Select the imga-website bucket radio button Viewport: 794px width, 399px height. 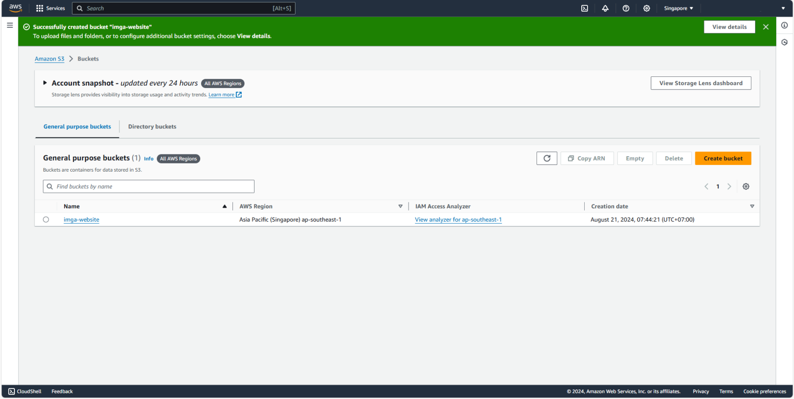[x=46, y=220]
